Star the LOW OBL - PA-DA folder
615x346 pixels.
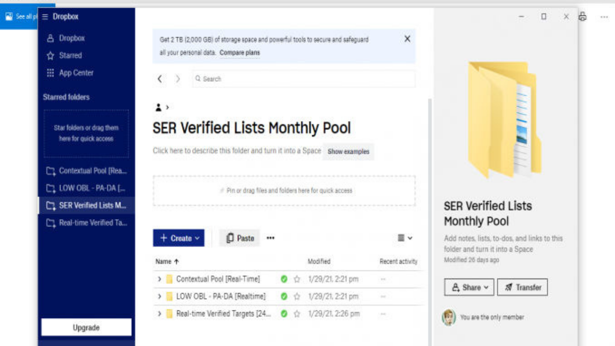click(296, 297)
